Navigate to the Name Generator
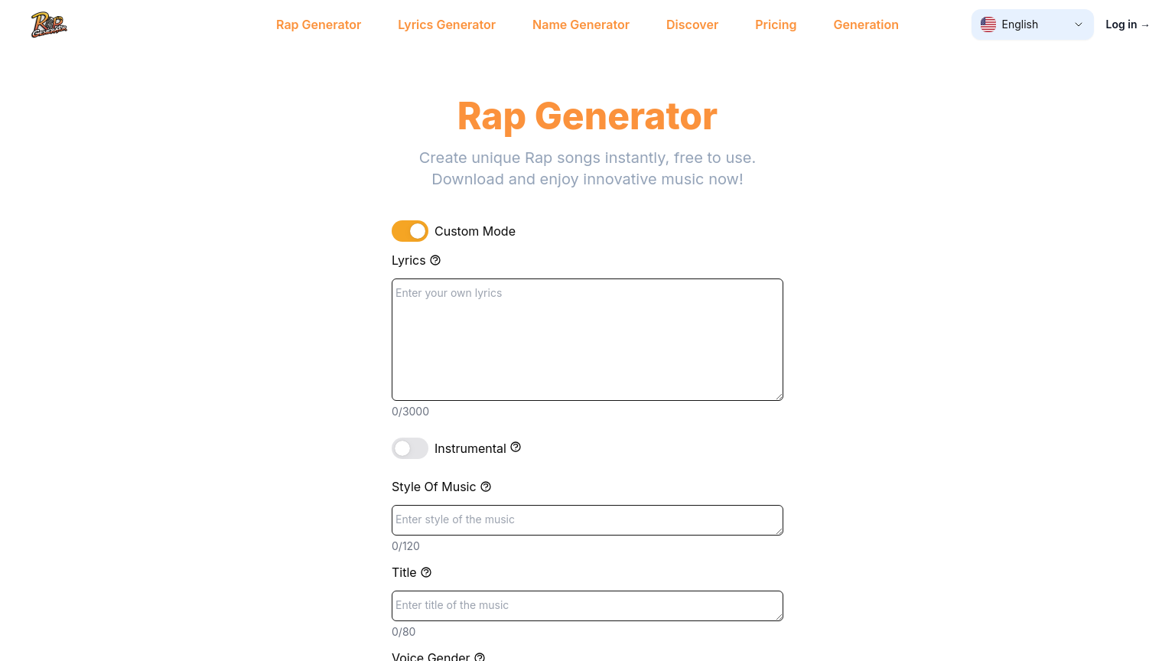This screenshot has height=661, width=1175. 581,24
